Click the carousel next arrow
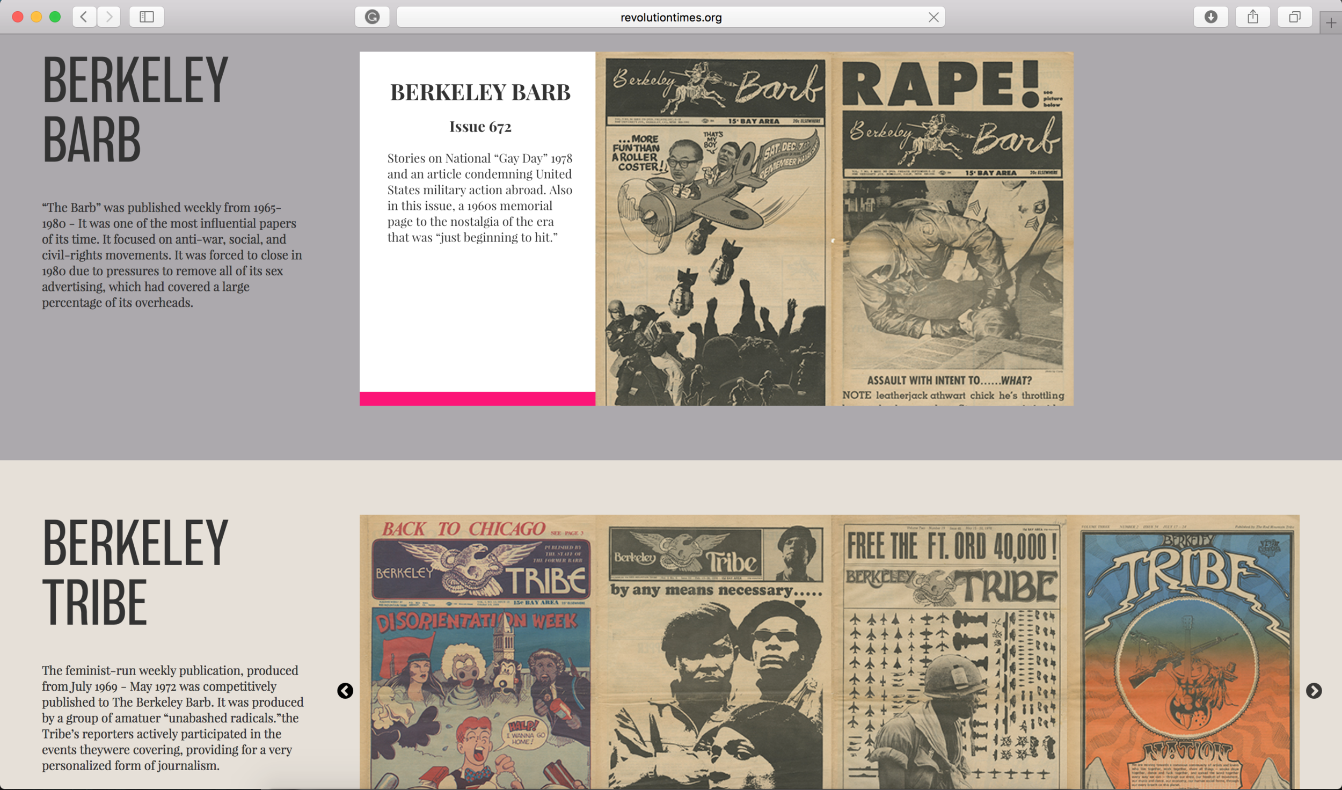The image size is (1342, 790). tap(1314, 691)
